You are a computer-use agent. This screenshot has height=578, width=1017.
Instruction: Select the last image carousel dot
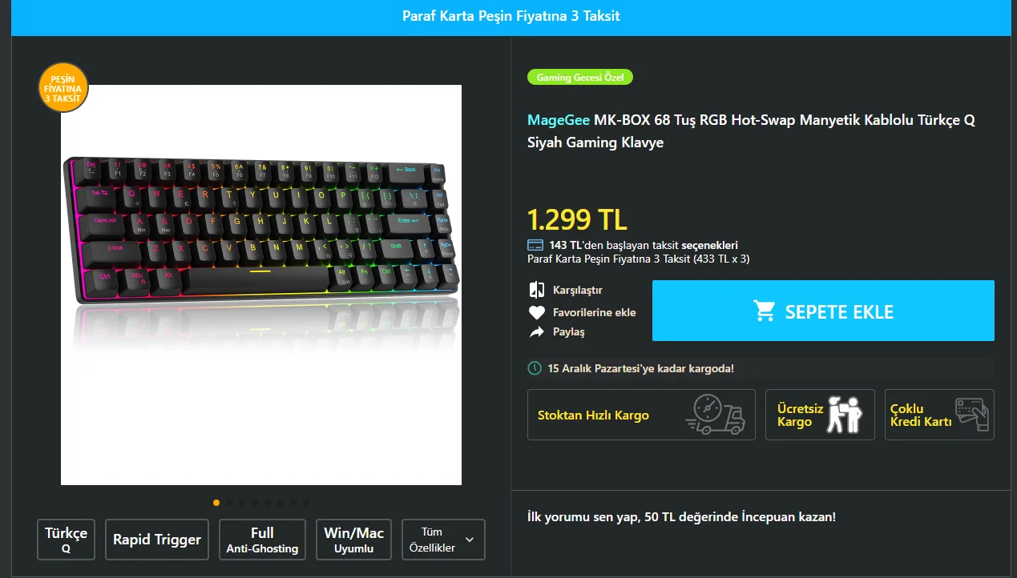click(x=306, y=503)
